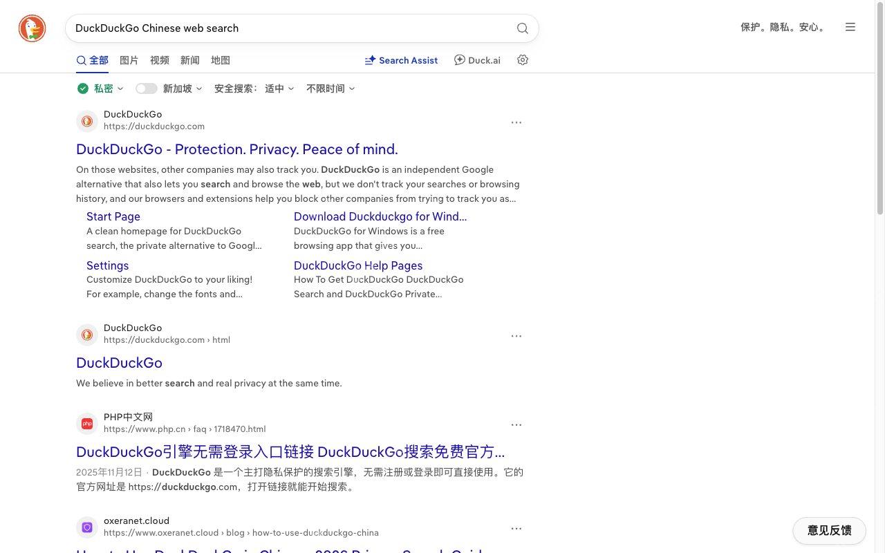885x553 pixels.
Task: Open the second 'DuckDuckGo' result title
Action: [119, 363]
